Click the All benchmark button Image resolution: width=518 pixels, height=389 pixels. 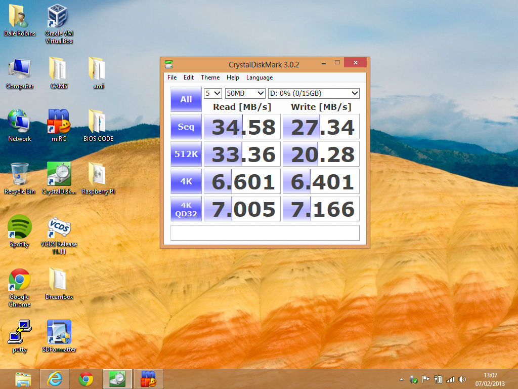[186, 99]
